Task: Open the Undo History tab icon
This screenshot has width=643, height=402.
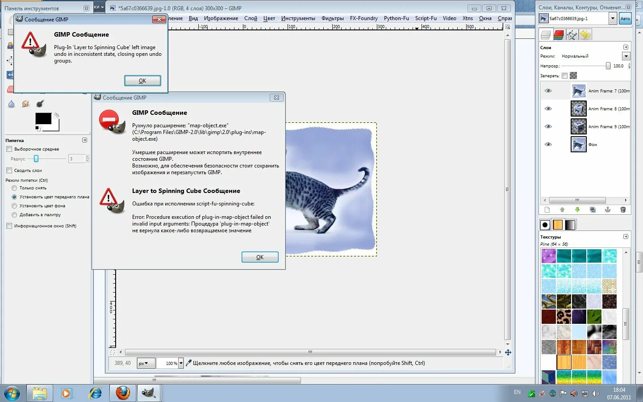Action: tap(585, 35)
